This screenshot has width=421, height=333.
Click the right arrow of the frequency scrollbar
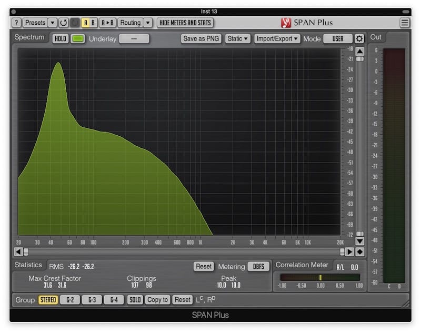pos(349,251)
